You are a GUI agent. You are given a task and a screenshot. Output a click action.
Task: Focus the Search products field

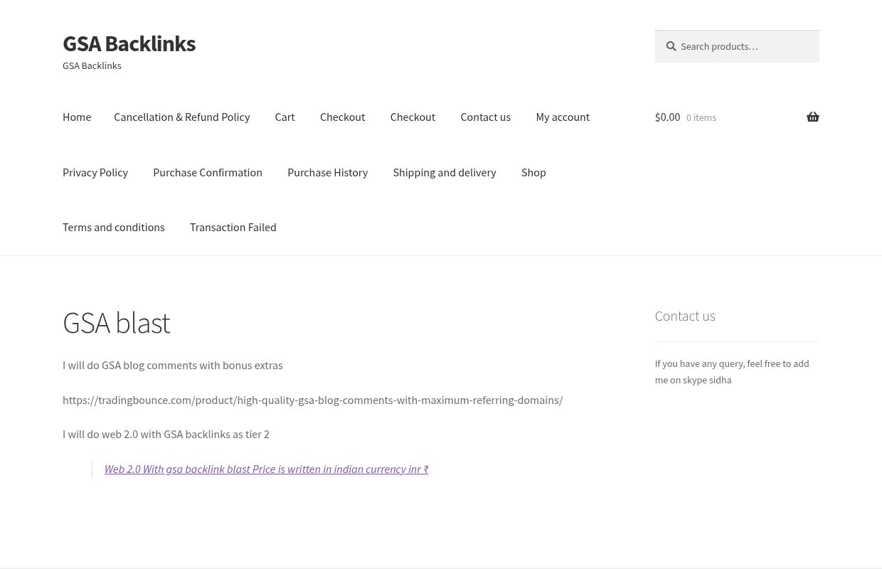tap(737, 46)
